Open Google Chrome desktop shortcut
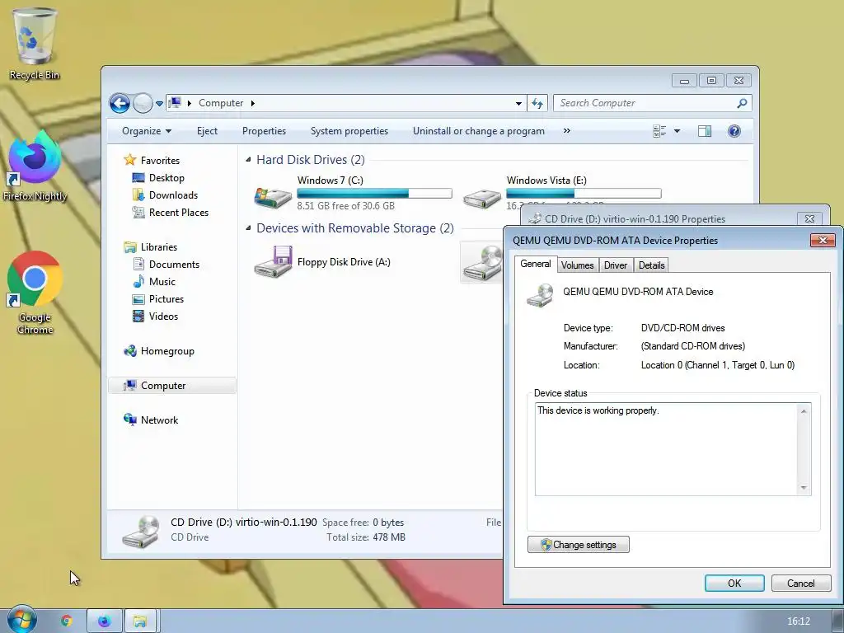Image resolution: width=844 pixels, height=633 pixels. click(35, 293)
